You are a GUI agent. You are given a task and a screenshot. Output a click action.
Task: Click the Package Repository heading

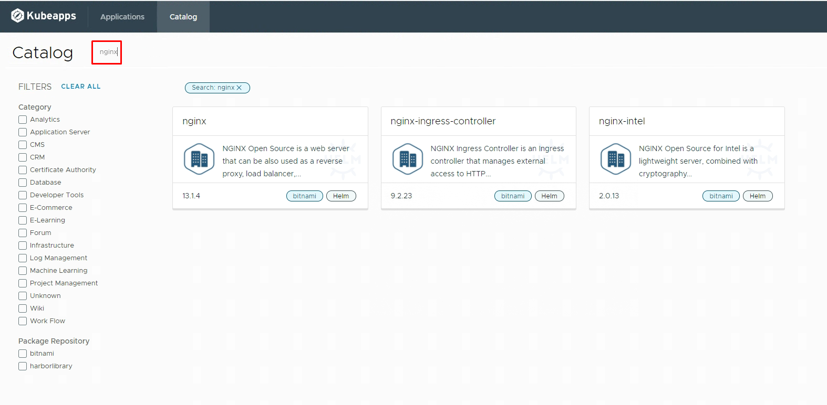(x=54, y=341)
